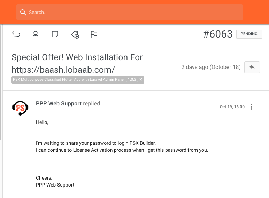Click the flag icon in toolbar
This screenshot has height=198, width=269.
(94, 34)
